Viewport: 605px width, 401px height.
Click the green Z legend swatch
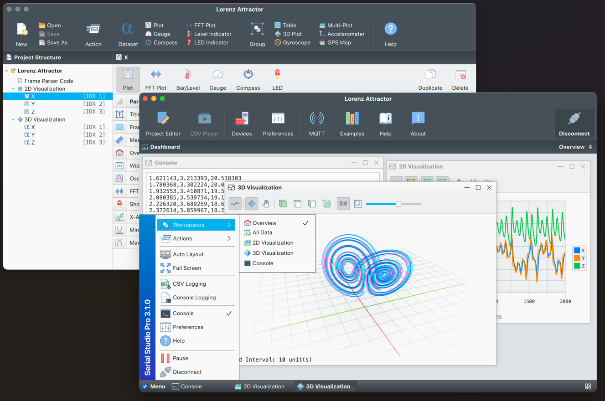point(577,266)
